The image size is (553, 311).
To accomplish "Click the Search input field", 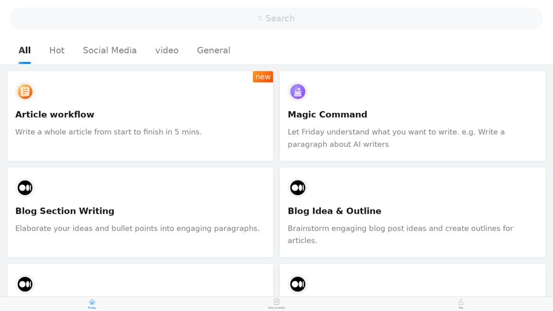I will (276, 18).
